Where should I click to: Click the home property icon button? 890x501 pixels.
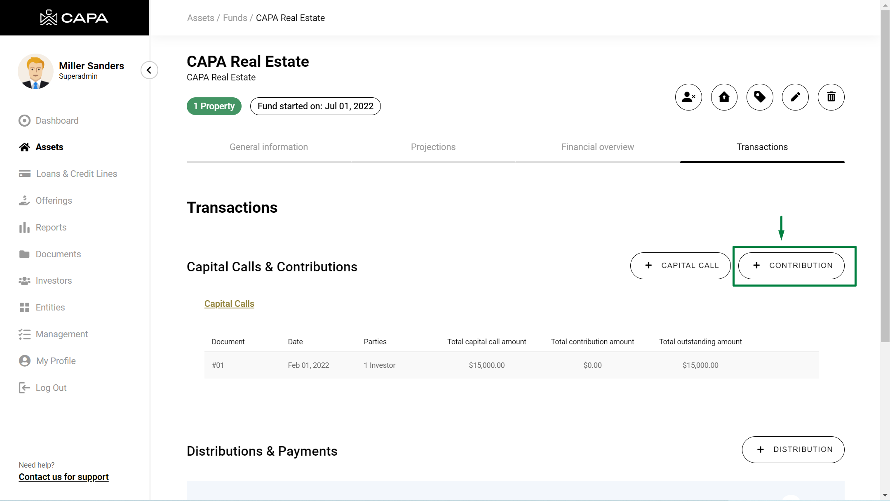click(724, 97)
